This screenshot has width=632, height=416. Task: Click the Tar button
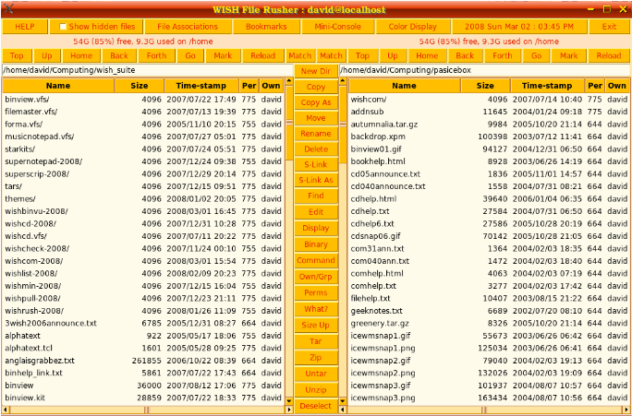pos(316,341)
